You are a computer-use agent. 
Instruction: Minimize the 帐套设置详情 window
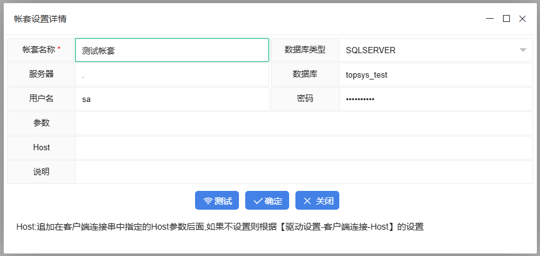point(490,19)
